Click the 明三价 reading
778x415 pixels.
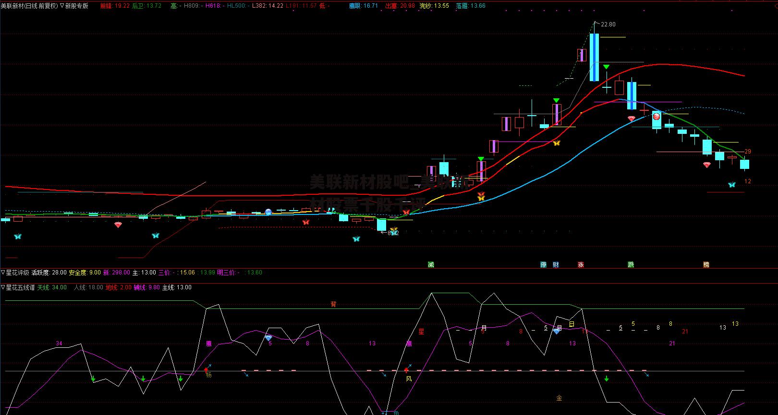coord(228,273)
